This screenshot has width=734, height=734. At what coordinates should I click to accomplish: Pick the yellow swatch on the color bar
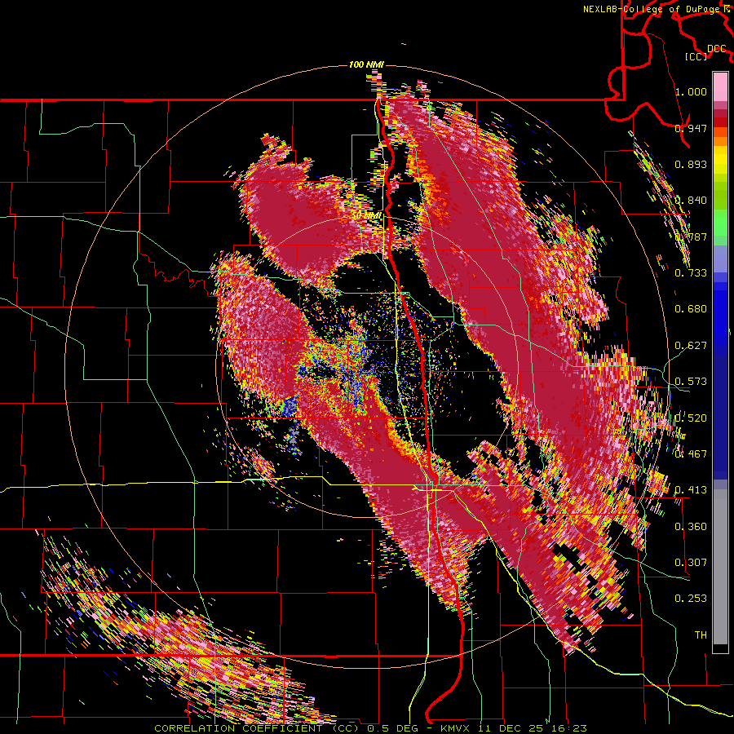click(720, 161)
